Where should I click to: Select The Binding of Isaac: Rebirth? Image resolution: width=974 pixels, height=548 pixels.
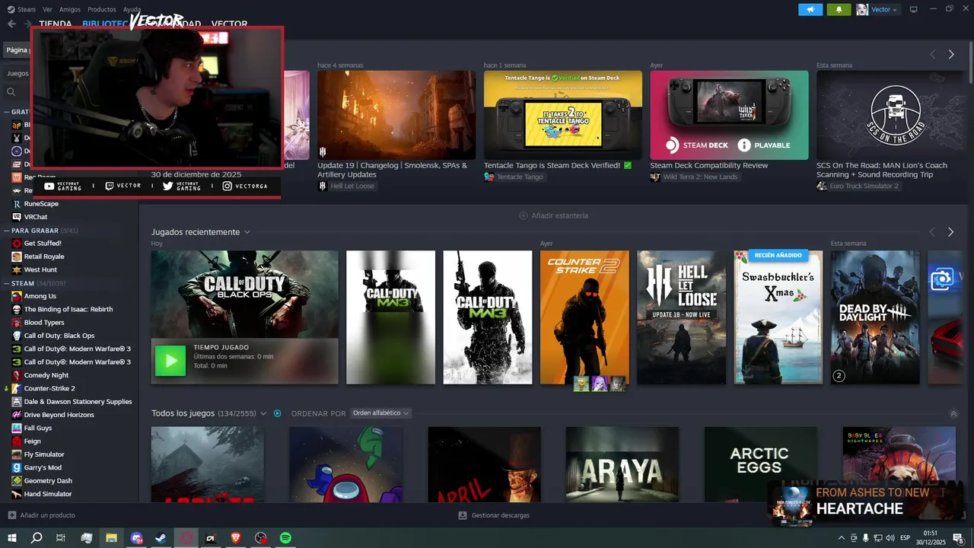tap(68, 309)
